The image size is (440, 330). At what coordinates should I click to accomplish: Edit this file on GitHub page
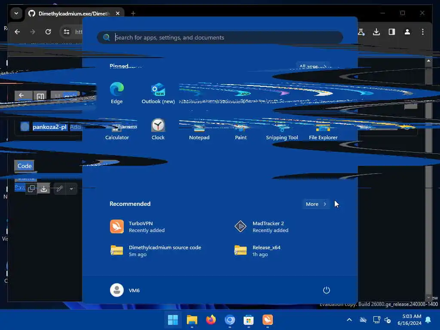click(59, 189)
